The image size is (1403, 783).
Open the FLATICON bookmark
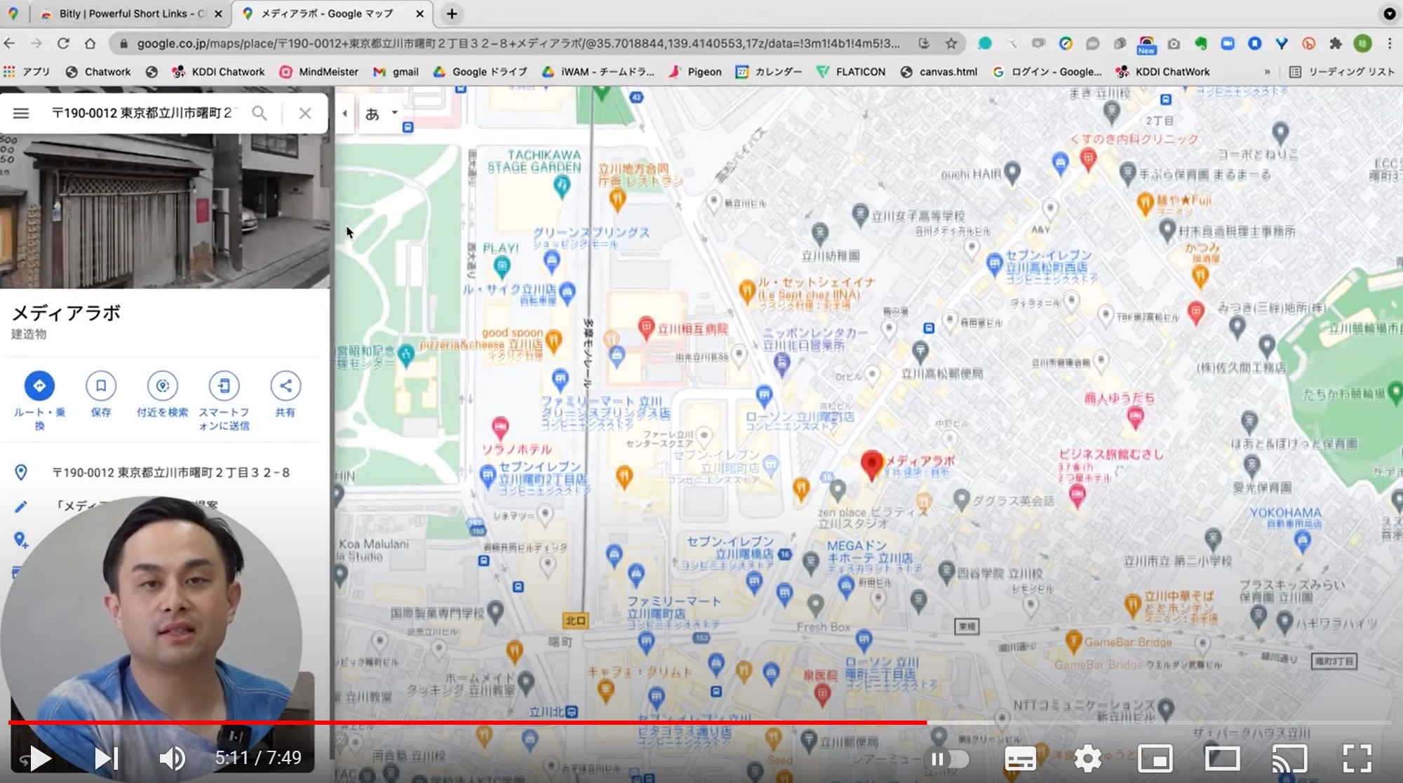tap(851, 72)
